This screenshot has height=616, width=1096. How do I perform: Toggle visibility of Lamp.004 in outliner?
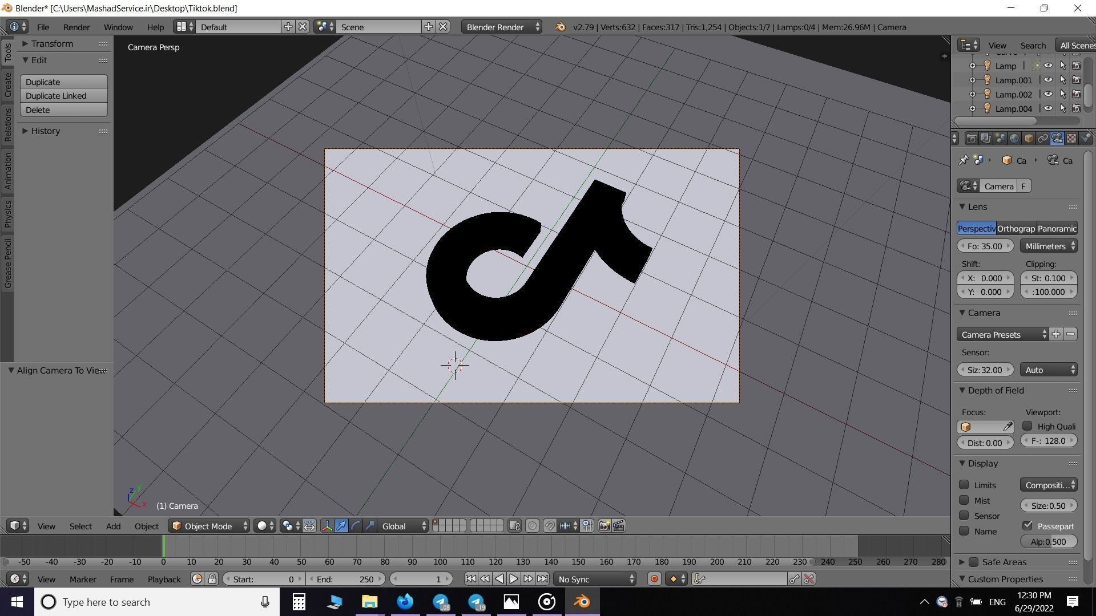click(1049, 108)
